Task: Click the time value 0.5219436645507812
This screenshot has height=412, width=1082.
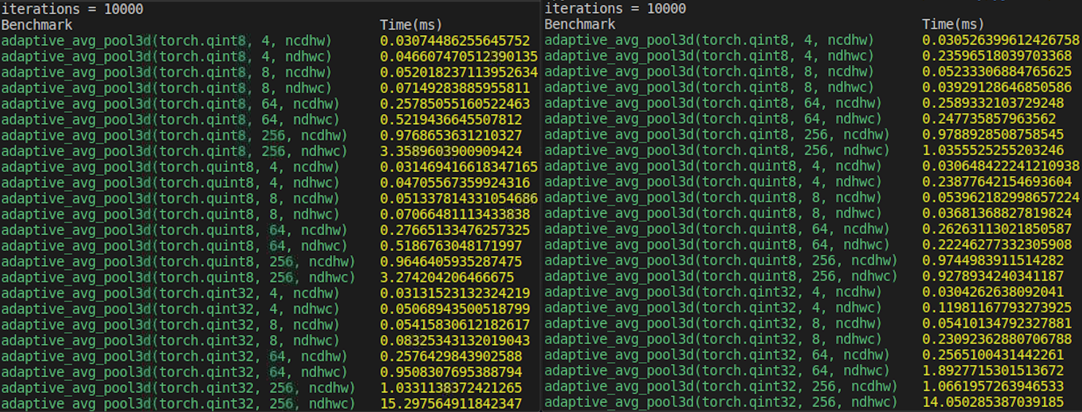Action: pos(451,120)
